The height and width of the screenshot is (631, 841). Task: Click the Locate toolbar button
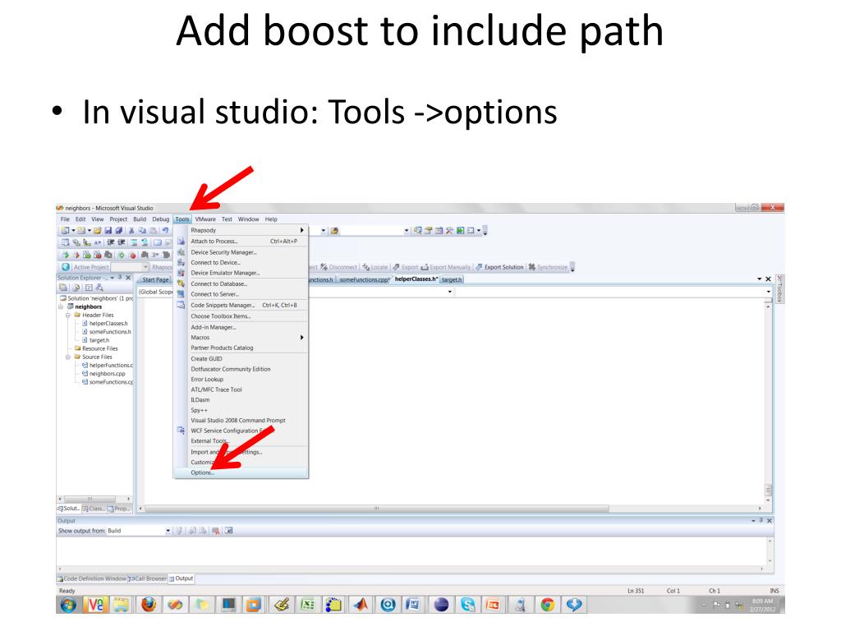click(x=375, y=267)
